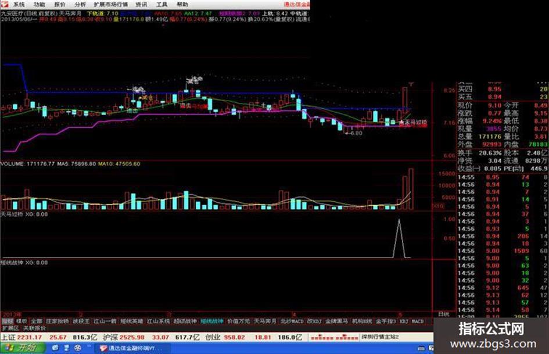Viewport: 549px width, 354px height.
Task: Click the 收益 0.005 quote row
Action: 480,169
